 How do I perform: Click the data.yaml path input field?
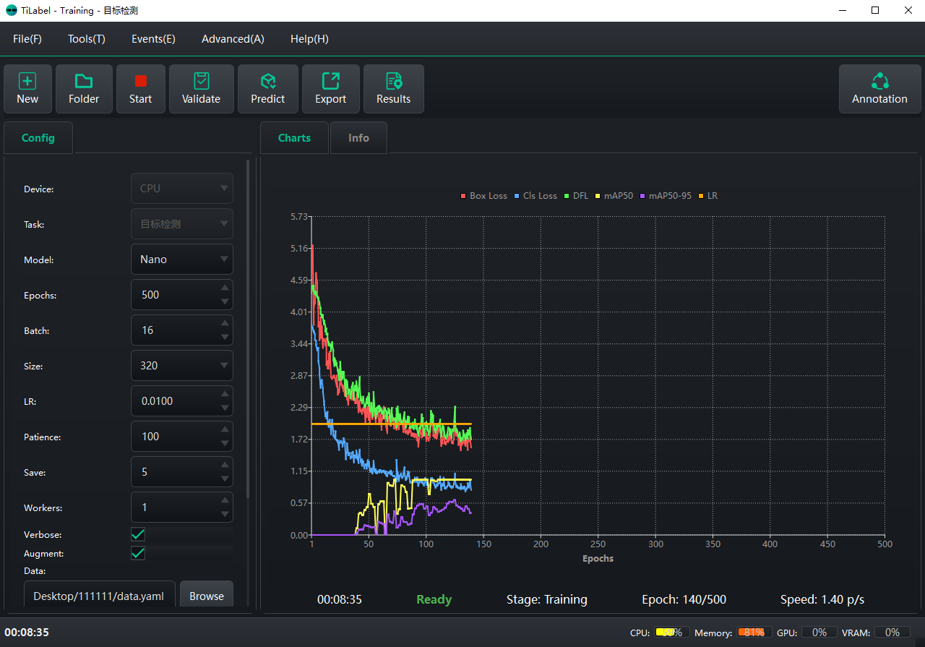99,596
